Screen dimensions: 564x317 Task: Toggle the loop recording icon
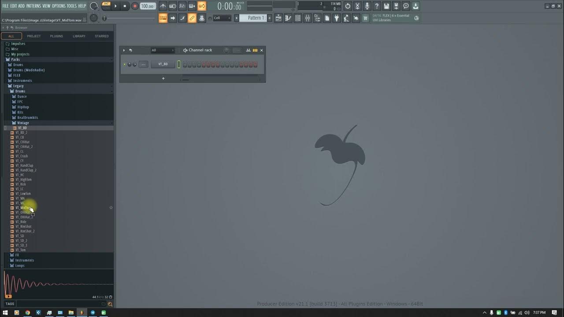coord(201,6)
